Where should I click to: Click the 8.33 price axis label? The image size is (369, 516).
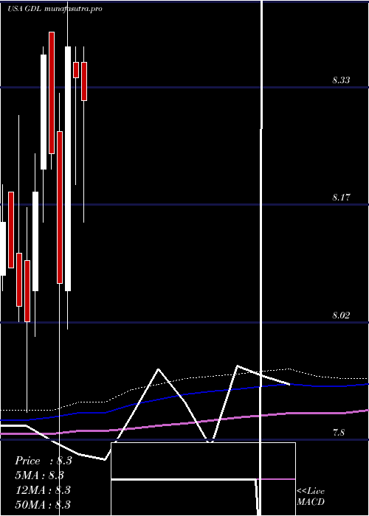coord(341,80)
